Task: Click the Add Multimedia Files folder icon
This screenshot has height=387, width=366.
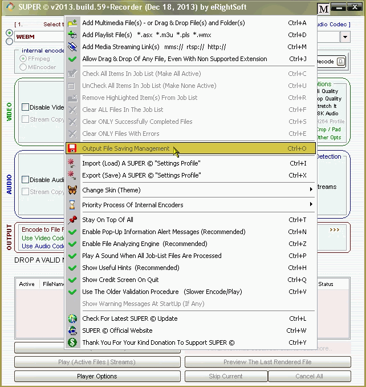Action: pos(72,23)
